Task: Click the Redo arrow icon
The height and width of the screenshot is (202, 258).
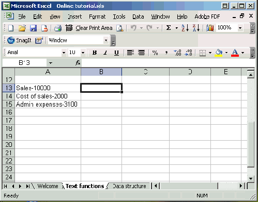Action: coord(149,28)
